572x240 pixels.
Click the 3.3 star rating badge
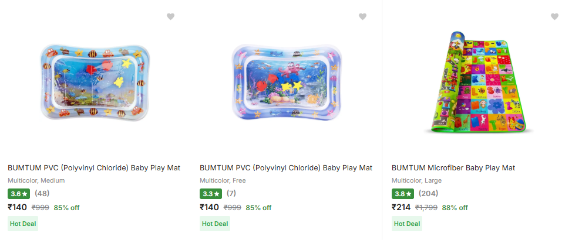(211, 194)
